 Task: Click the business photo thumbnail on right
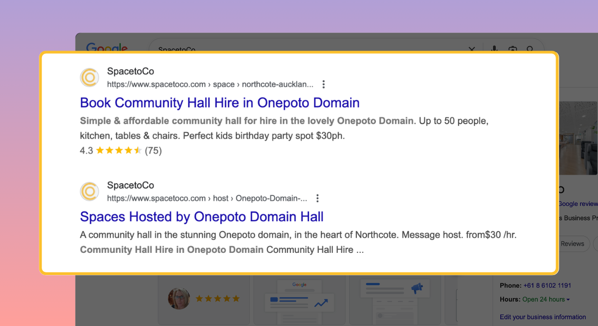[579, 138]
